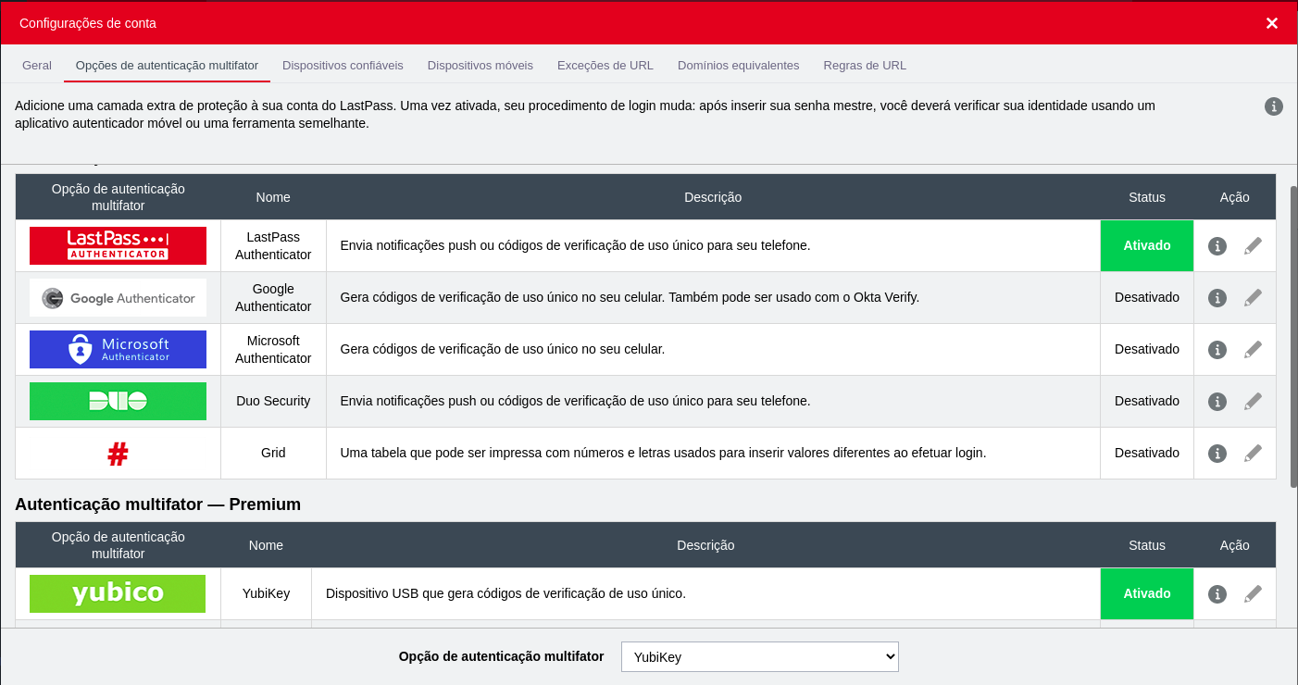Viewport: 1298px width, 685px height.
Task: Open info for Google Authenticator row
Action: pyautogui.click(x=1217, y=298)
